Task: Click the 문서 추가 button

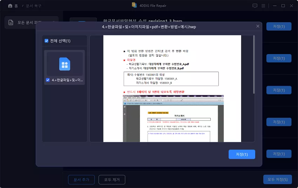Action: point(81,180)
